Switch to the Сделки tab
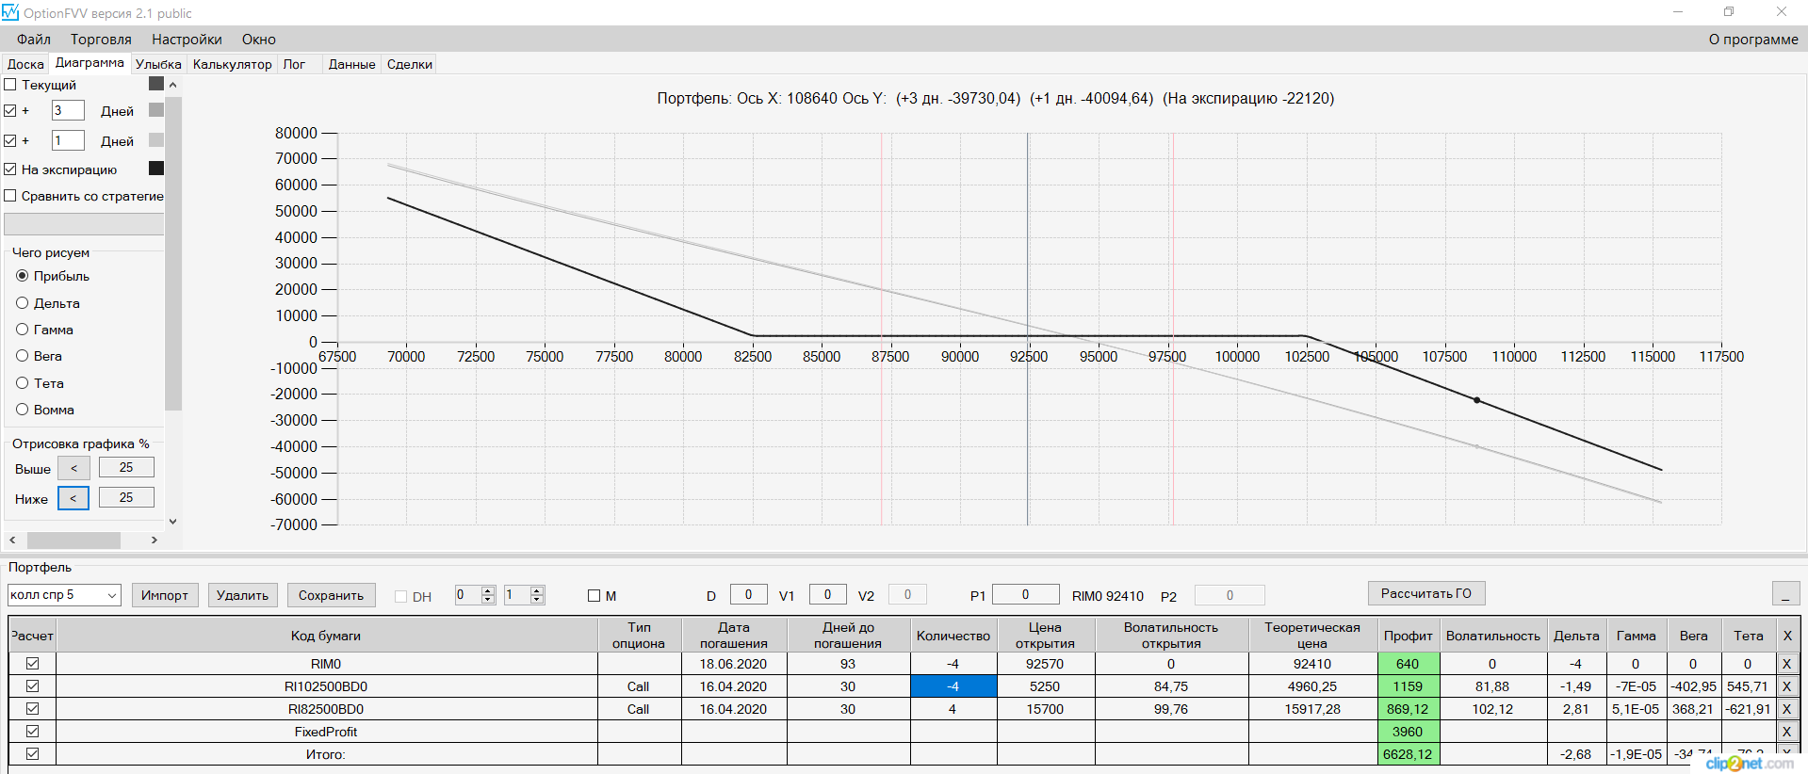 click(410, 64)
